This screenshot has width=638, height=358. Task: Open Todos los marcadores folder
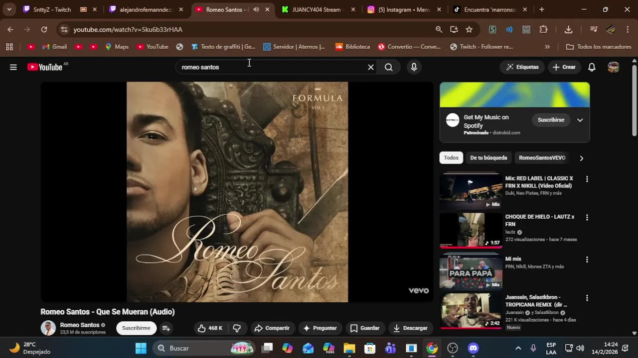[599, 47]
